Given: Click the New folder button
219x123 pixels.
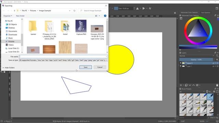Looking at the screenshot, I should tap(20, 16).
